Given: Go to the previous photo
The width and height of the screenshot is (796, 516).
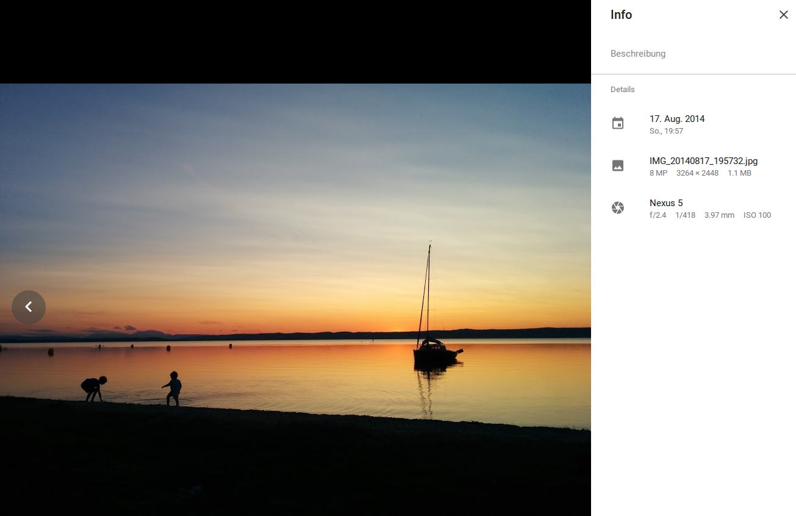Looking at the screenshot, I should [29, 307].
